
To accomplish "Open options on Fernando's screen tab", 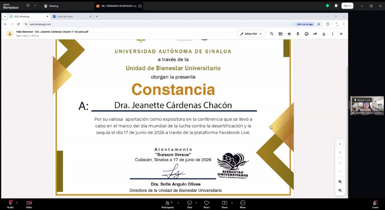I will click(140, 6).
